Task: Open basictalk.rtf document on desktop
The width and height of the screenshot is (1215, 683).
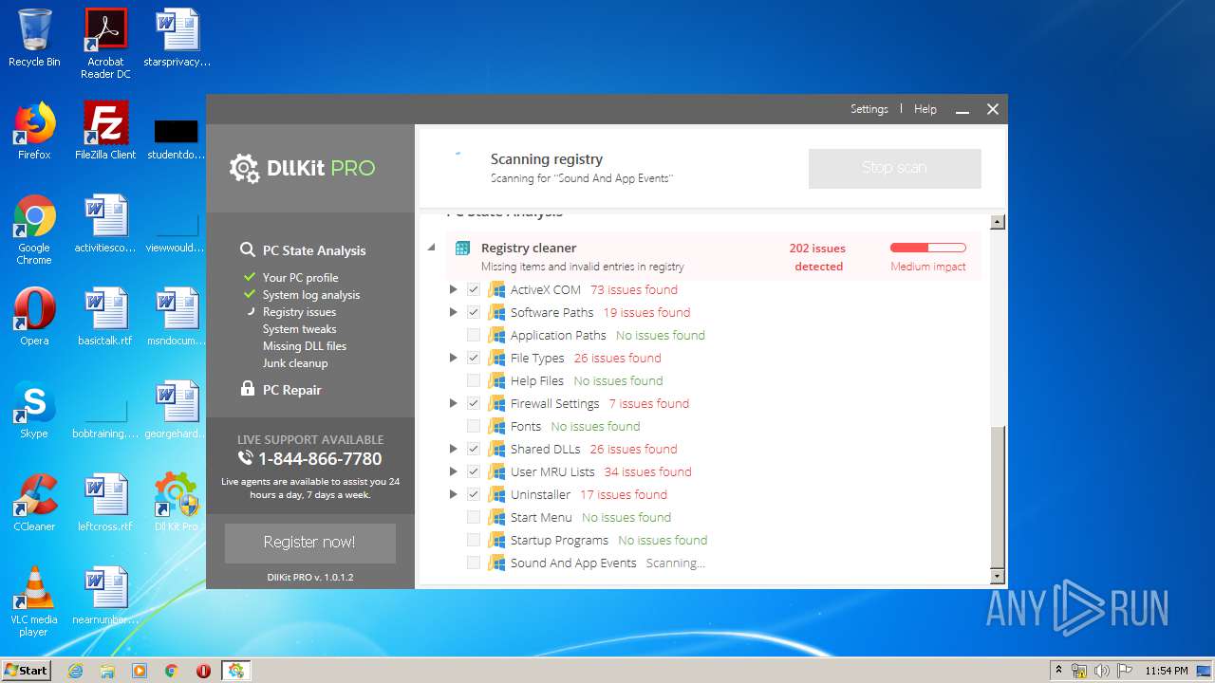Action: click(x=105, y=317)
